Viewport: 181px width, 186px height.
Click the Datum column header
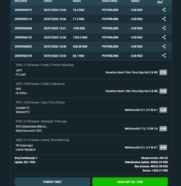tap(48, 1)
